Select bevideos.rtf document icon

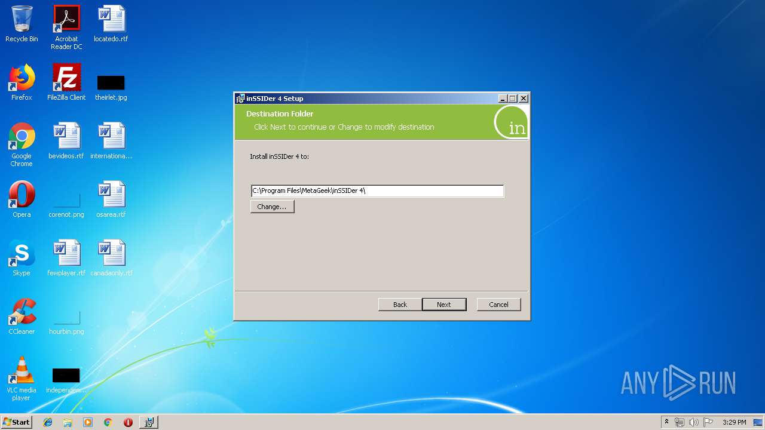pos(66,141)
